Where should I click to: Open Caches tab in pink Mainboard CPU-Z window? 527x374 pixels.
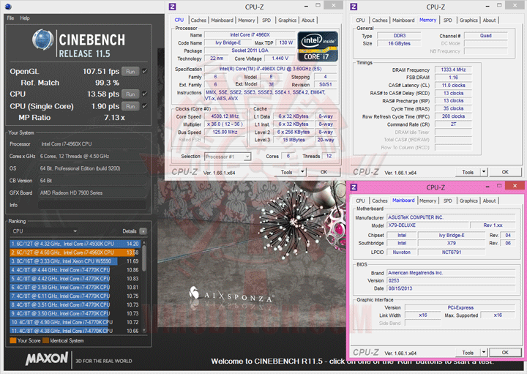click(x=380, y=201)
